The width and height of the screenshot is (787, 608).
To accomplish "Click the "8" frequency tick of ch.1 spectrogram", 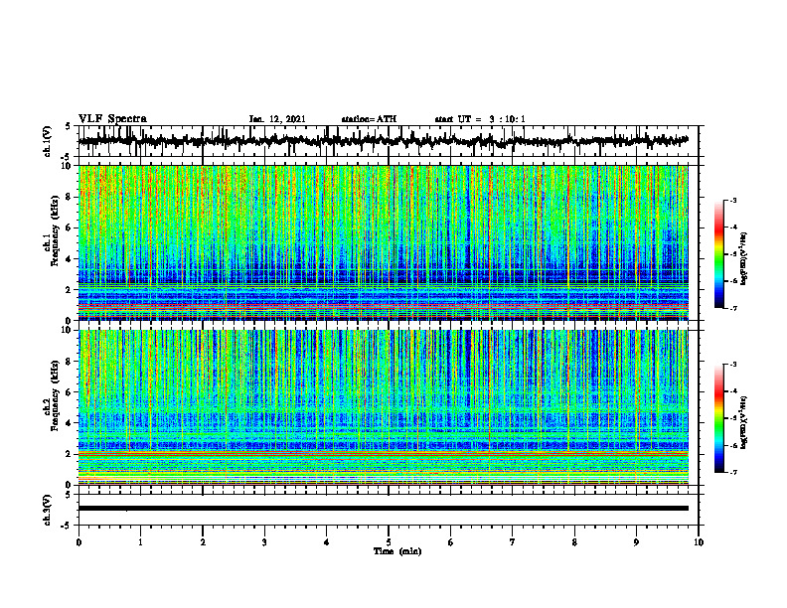I will (x=70, y=197).
